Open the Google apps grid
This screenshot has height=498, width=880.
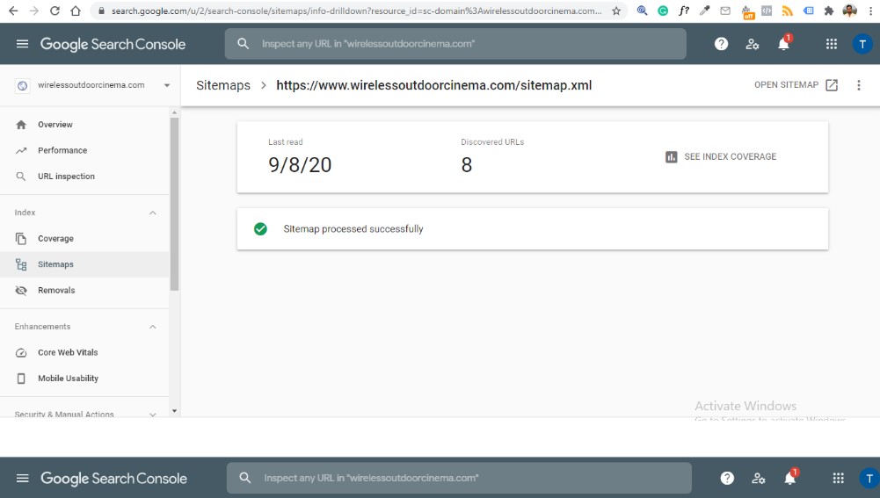[x=832, y=44]
